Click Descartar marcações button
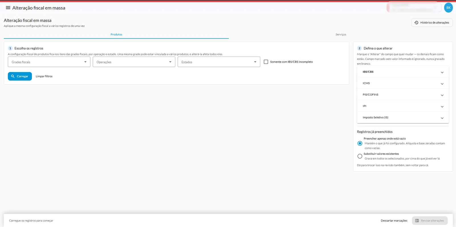 coord(394,221)
